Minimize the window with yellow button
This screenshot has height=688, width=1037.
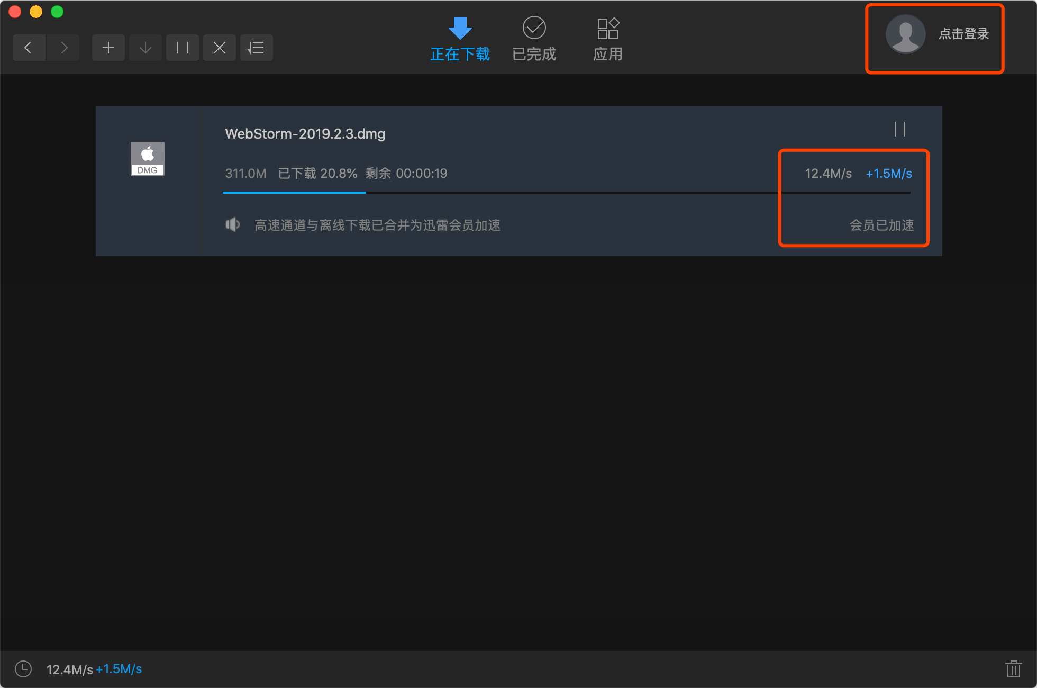coord(36,12)
